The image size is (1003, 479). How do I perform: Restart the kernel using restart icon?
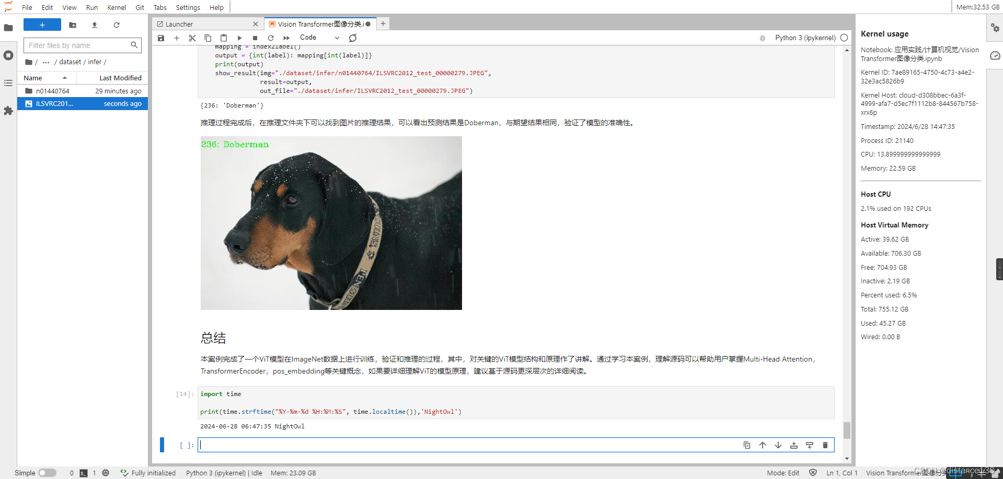pos(271,38)
